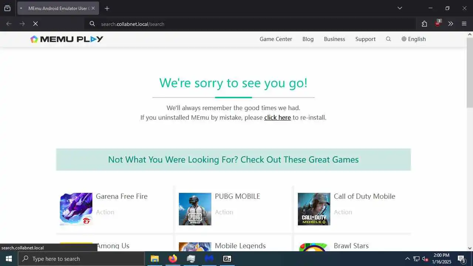The image size is (473, 266).
Task: Click the scrollbar down arrow
Action: point(470,248)
